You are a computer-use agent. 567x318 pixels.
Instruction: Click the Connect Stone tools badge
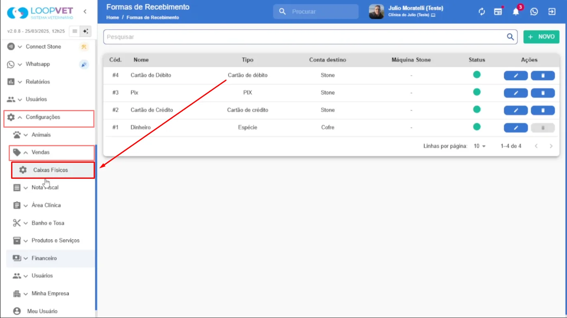[x=84, y=47]
